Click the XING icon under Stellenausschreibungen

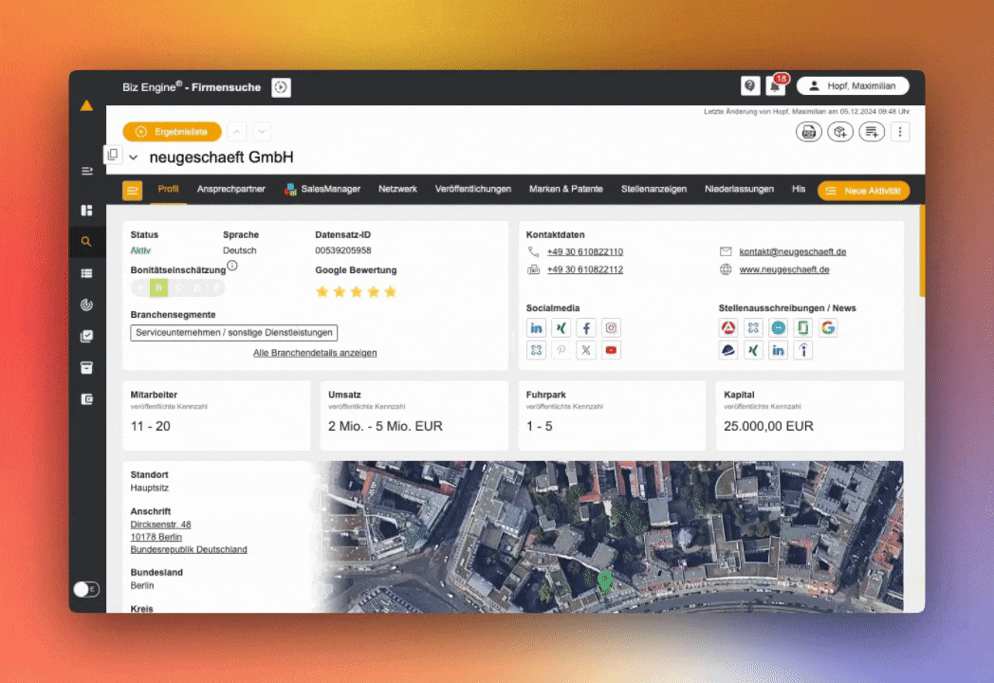pyautogui.click(x=752, y=350)
